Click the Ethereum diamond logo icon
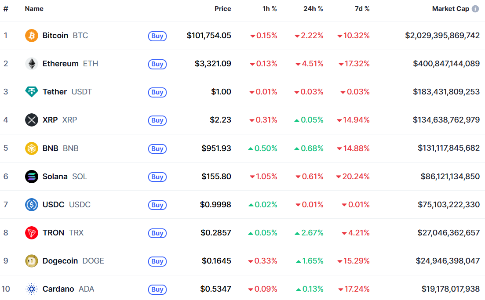The width and height of the screenshot is (485, 300). coord(32,64)
